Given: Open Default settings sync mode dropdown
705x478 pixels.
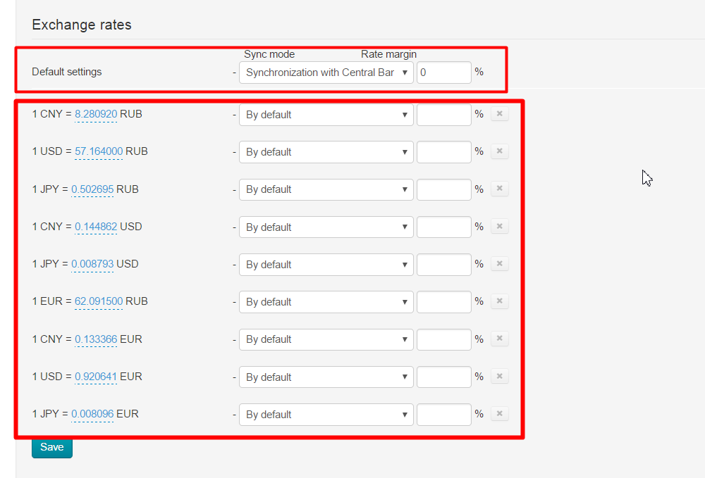Looking at the screenshot, I should [x=326, y=73].
